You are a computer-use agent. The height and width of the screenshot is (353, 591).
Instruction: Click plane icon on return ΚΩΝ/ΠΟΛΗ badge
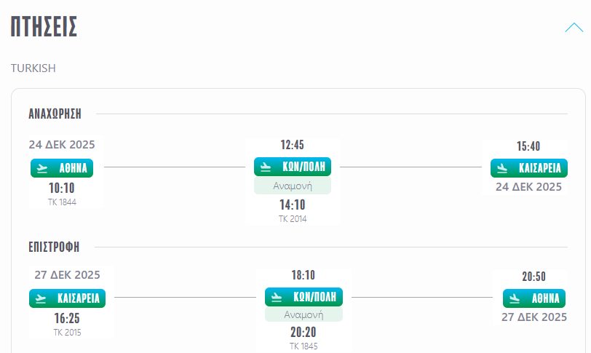pyautogui.click(x=277, y=297)
